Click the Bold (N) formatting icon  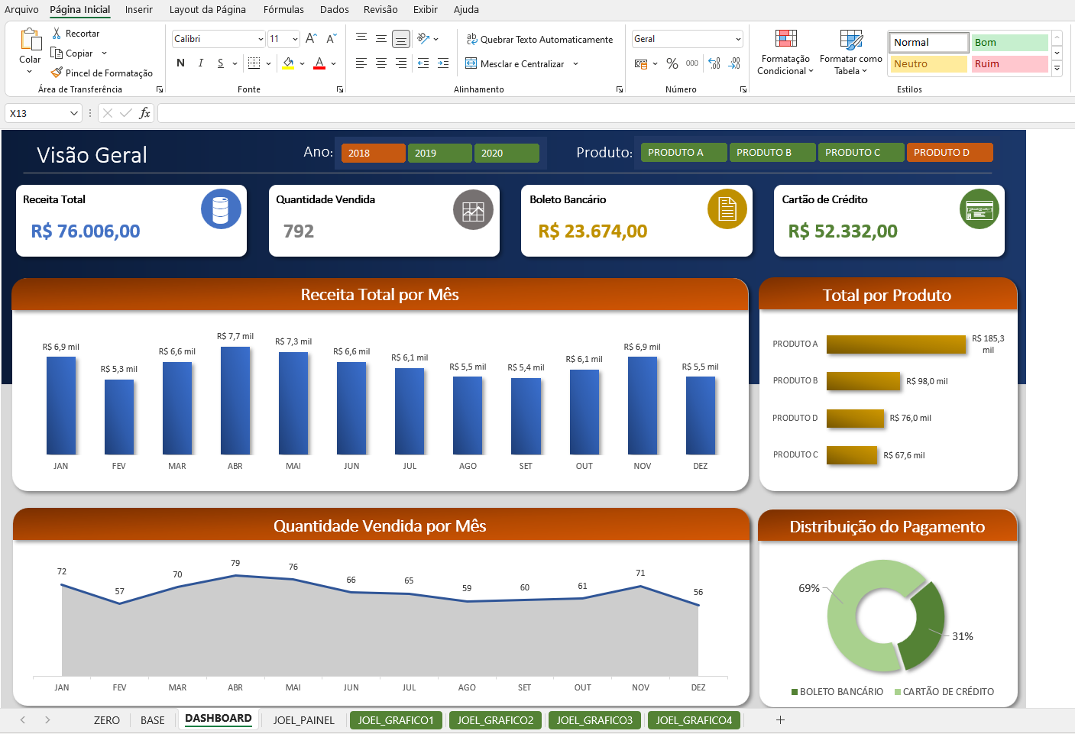[x=180, y=63]
